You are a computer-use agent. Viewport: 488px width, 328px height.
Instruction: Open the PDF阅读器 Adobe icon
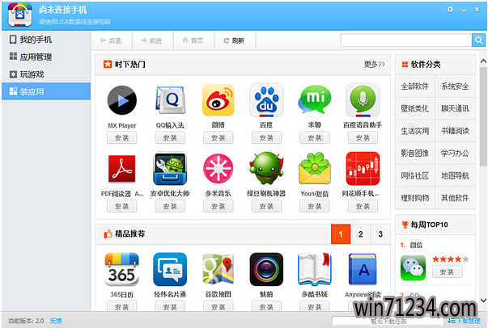coord(121,169)
